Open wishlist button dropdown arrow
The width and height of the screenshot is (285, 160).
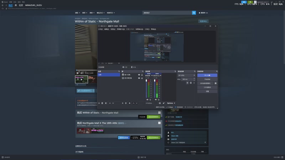coord(93,91)
